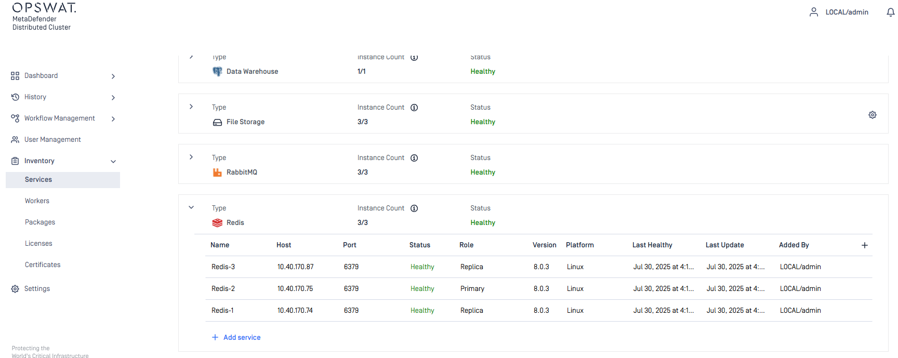Click Healthy status of Redis-2
This screenshot has width=898, height=358.
point(422,289)
